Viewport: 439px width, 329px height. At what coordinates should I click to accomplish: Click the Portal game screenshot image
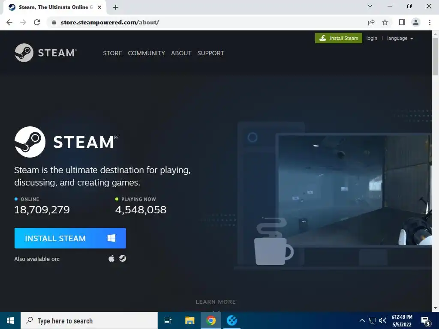355,190
